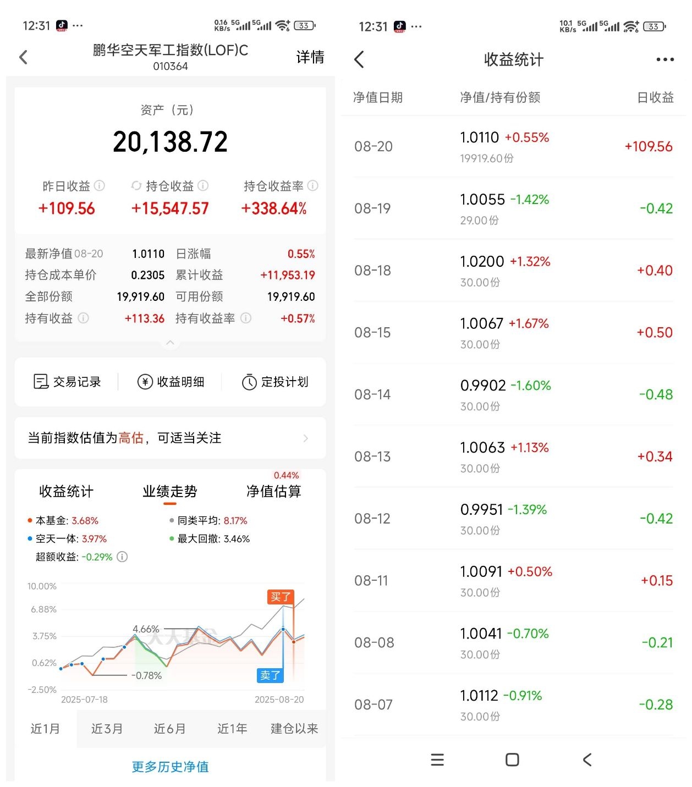692x787 pixels.
Task: Select the 08-11 earnings row
Action: [x=513, y=581]
